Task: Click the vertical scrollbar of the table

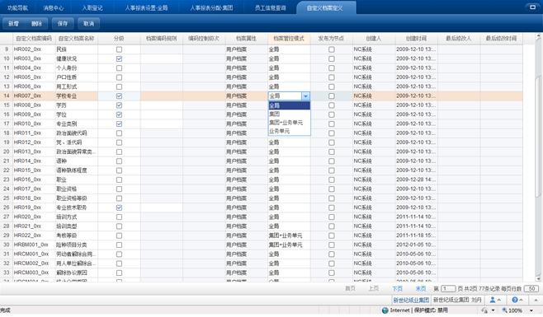Action: tap(539, 137)
